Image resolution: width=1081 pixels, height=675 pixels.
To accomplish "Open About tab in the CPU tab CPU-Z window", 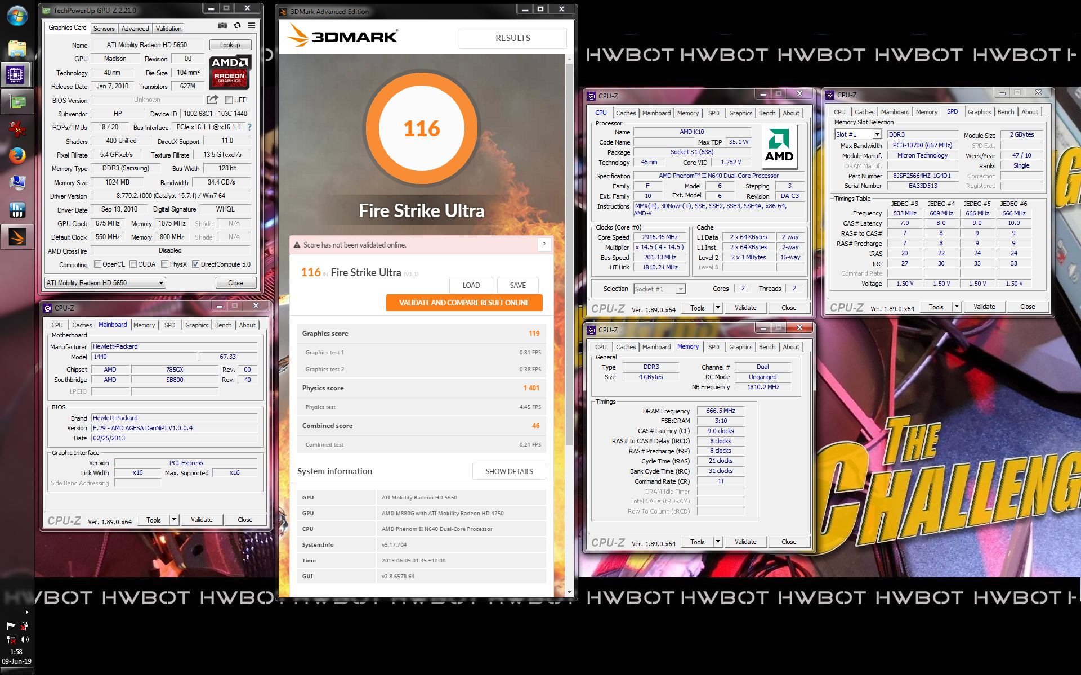I will (x=790, y=113).
